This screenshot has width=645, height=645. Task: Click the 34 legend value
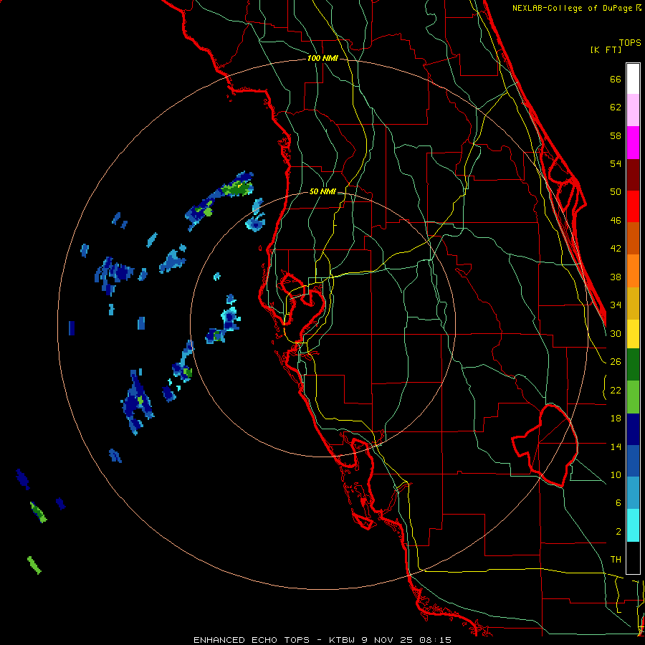tap(616, 305)
